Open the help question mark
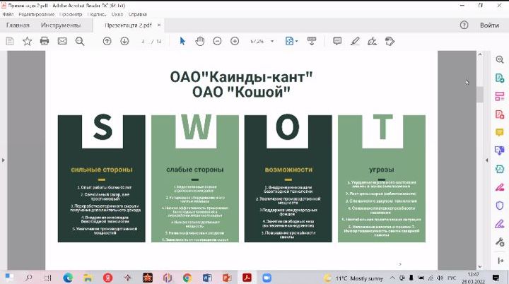 (x=464, y=25)
